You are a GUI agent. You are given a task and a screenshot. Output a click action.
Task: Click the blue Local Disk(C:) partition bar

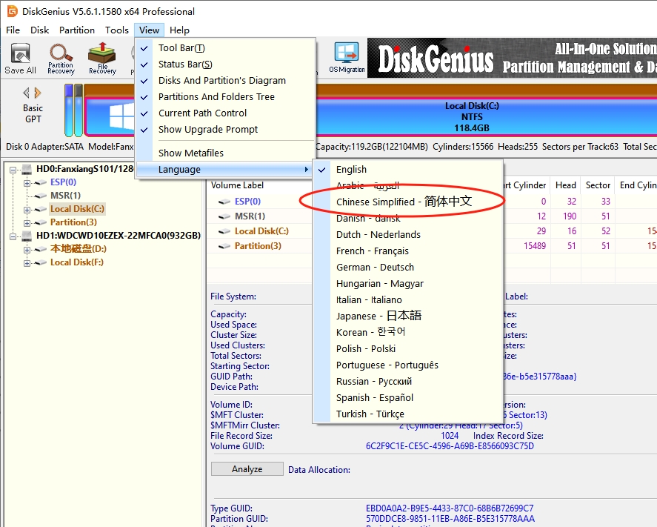pyautogui.click(x=471, y=117)
